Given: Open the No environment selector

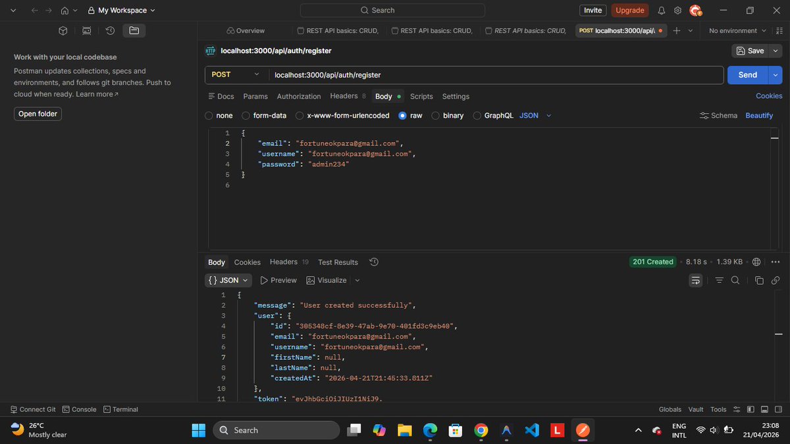Looking at the screenshot, I should tap(737, 31).
